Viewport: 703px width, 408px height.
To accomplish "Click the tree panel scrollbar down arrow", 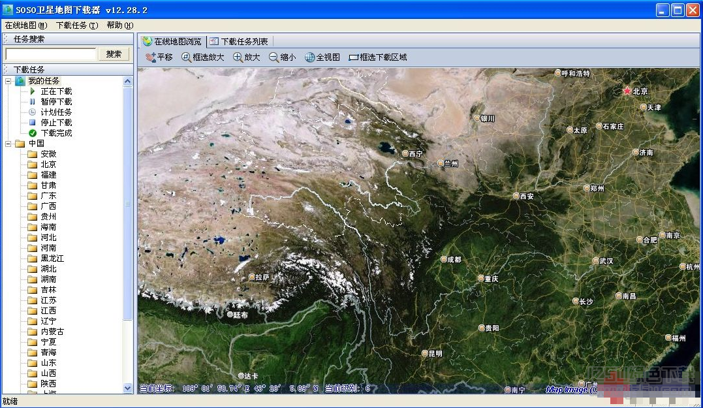I will [x=128, y=388].
